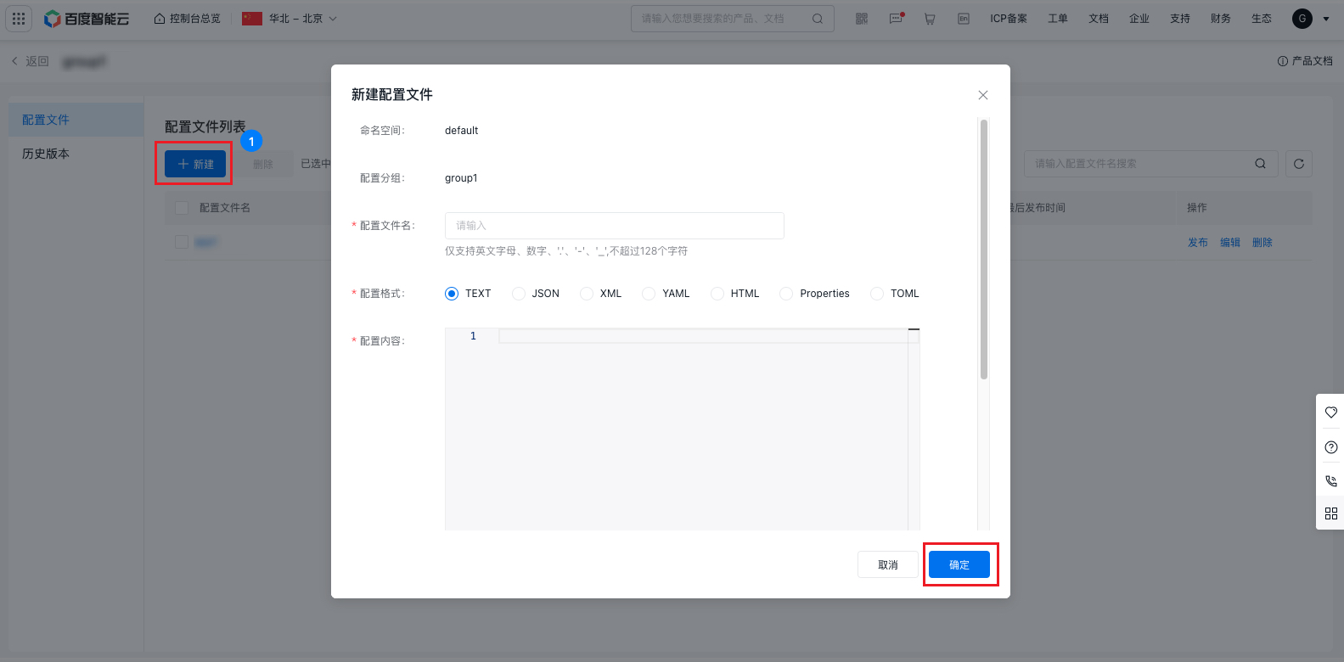The width and height of the screenshot is (1344, 662).
Task: Refresh the configuration file list
Action: click(1299, 164)
